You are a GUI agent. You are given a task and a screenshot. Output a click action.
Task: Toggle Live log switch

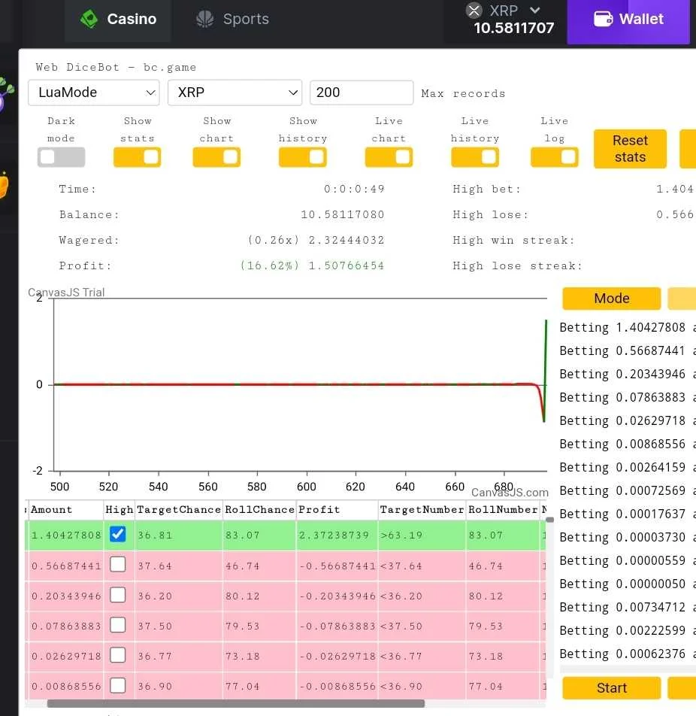[555, 157]
